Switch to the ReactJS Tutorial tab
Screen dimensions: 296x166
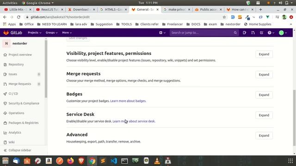click(49, 9)
